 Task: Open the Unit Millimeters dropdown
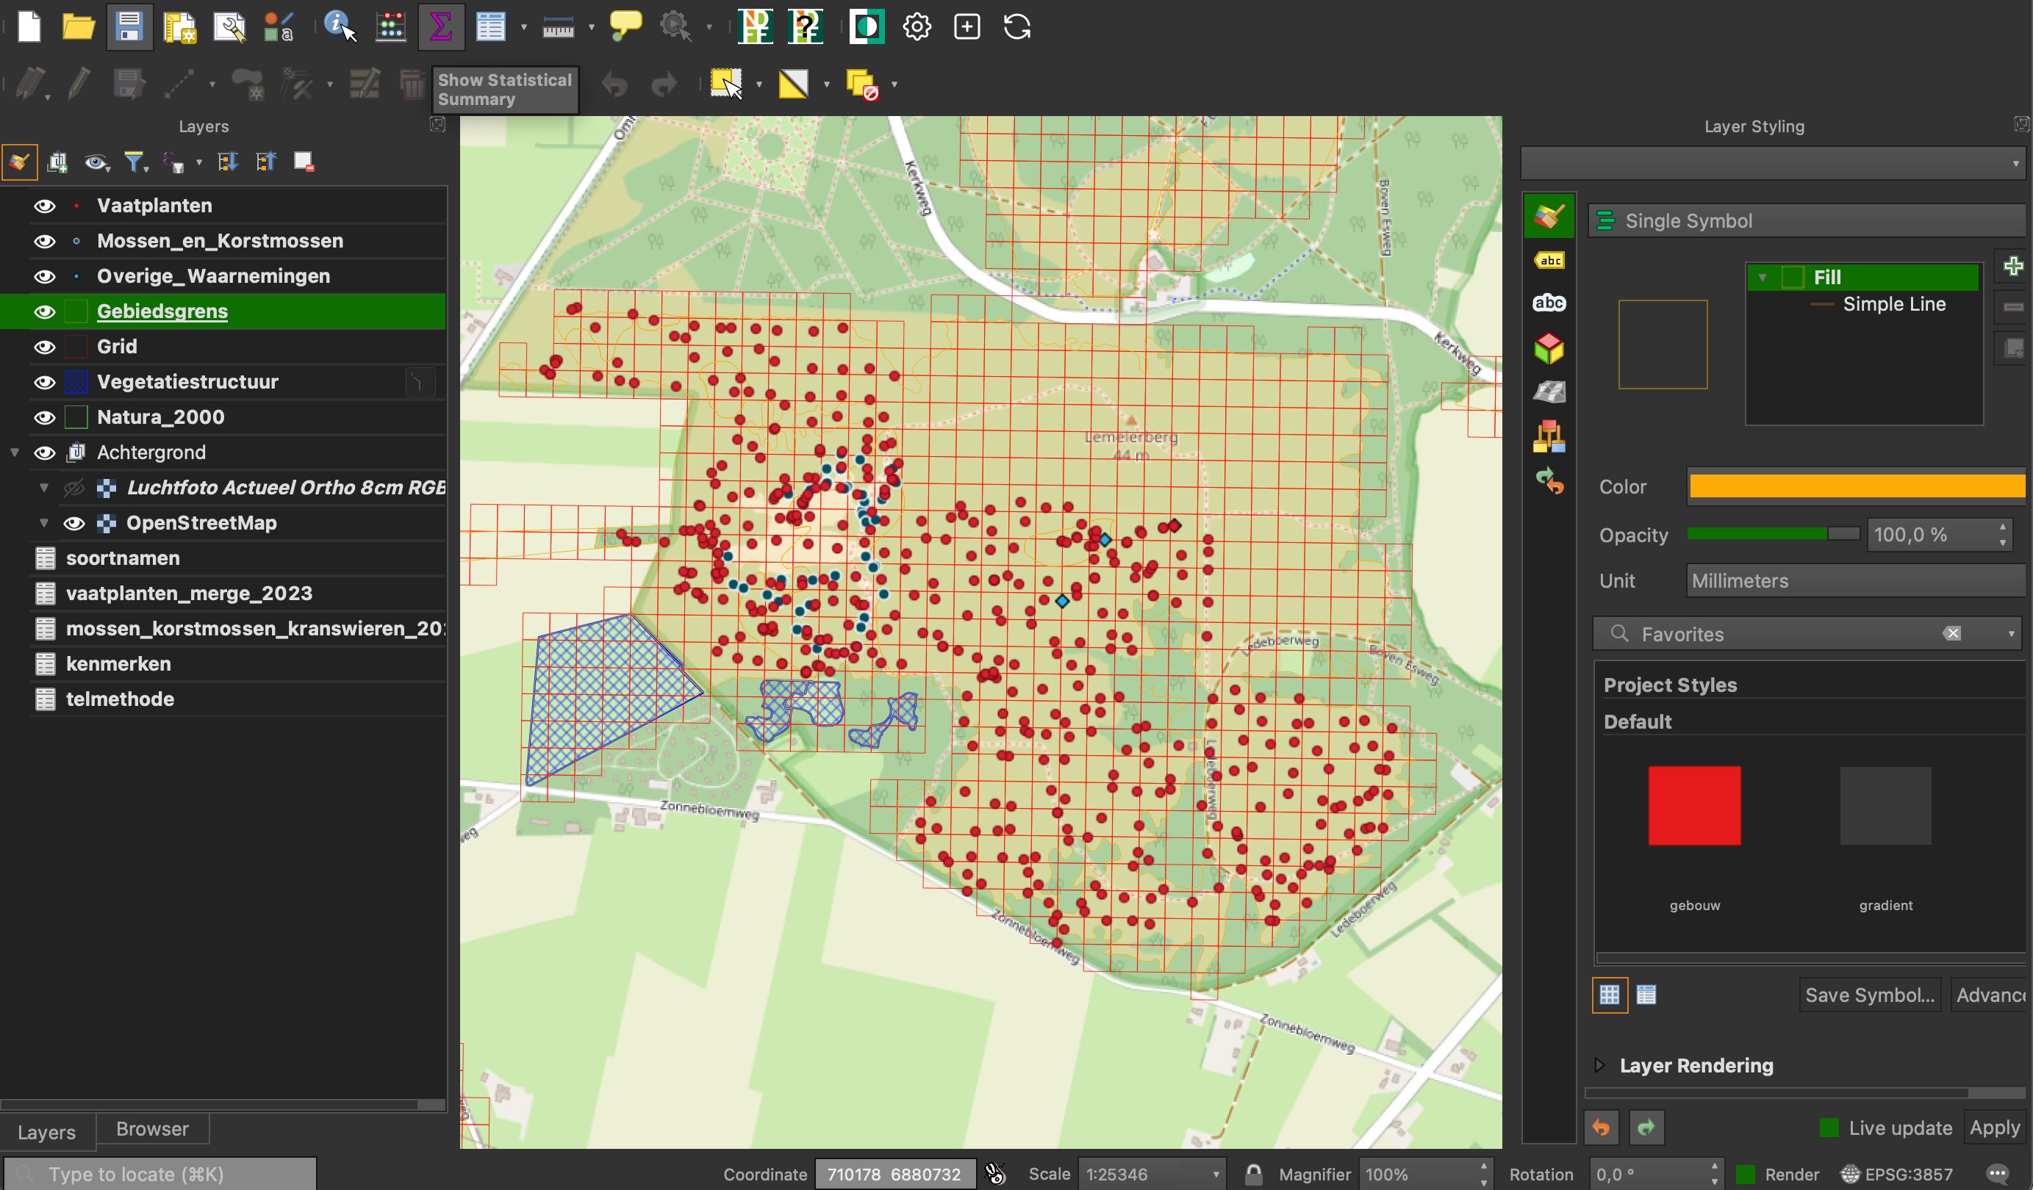[x=1854, y=580]
